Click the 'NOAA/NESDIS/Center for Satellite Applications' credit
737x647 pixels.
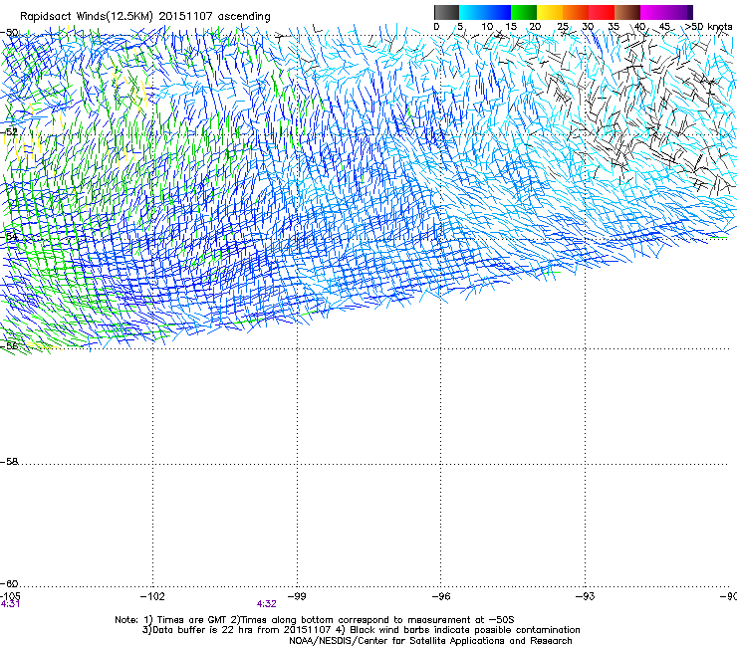coord(430,641)
